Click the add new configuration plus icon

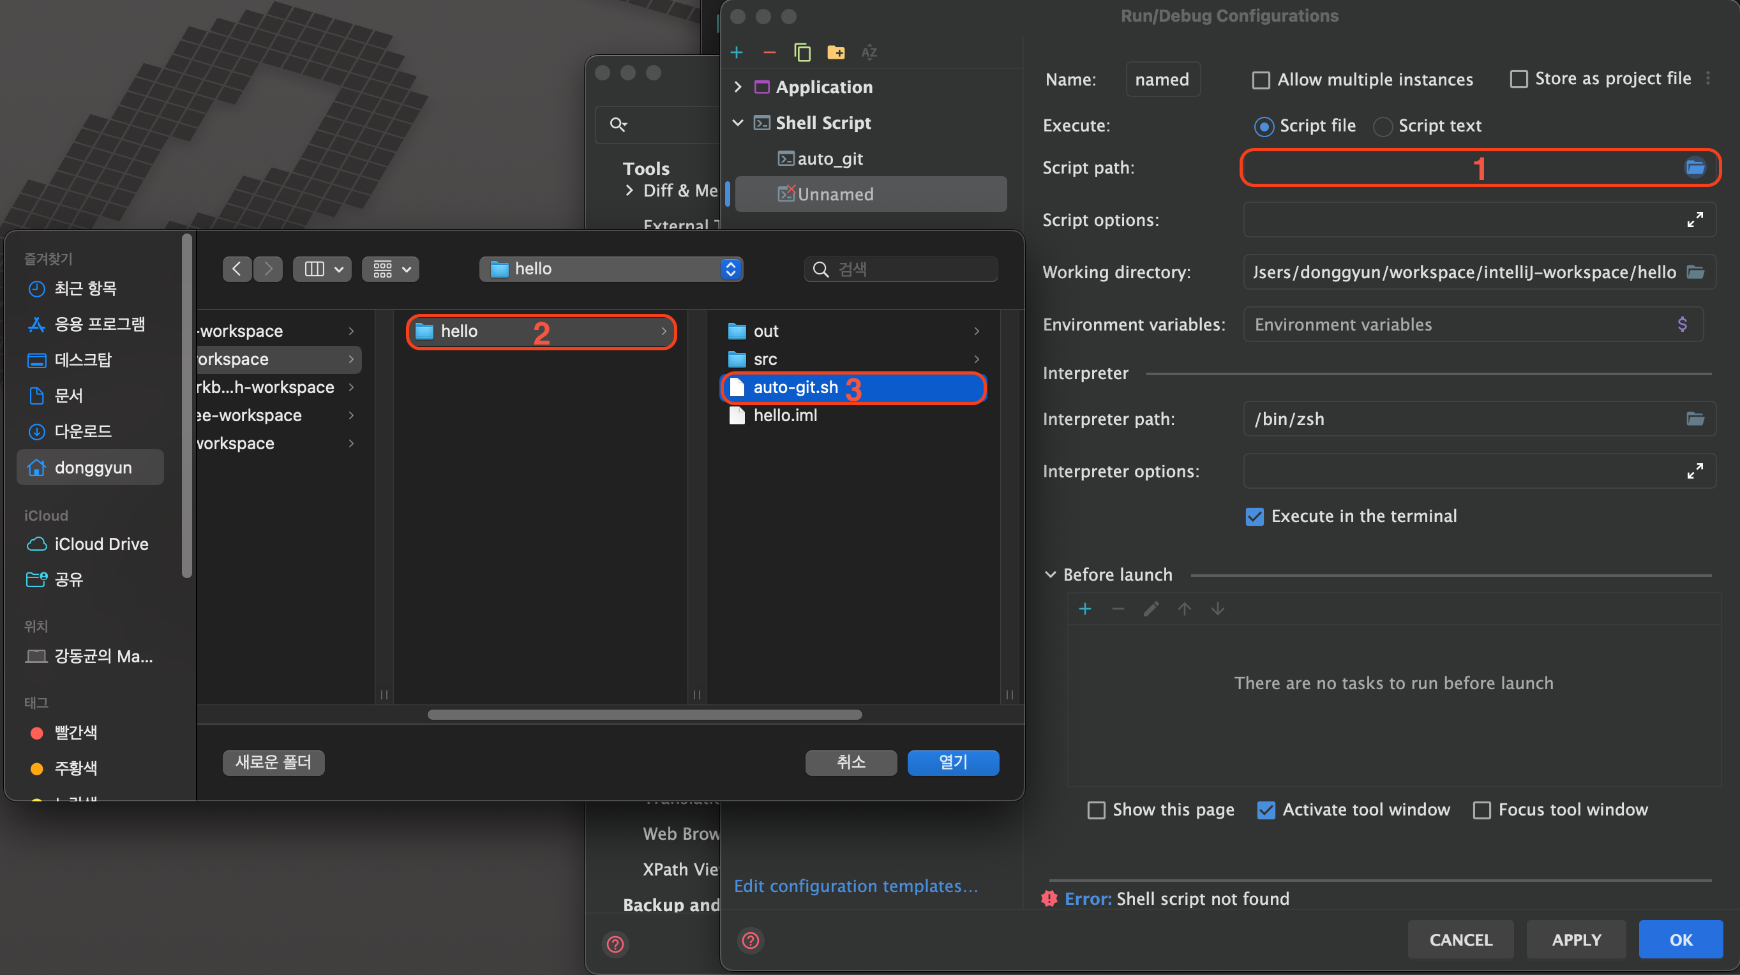tap(736, 52)
